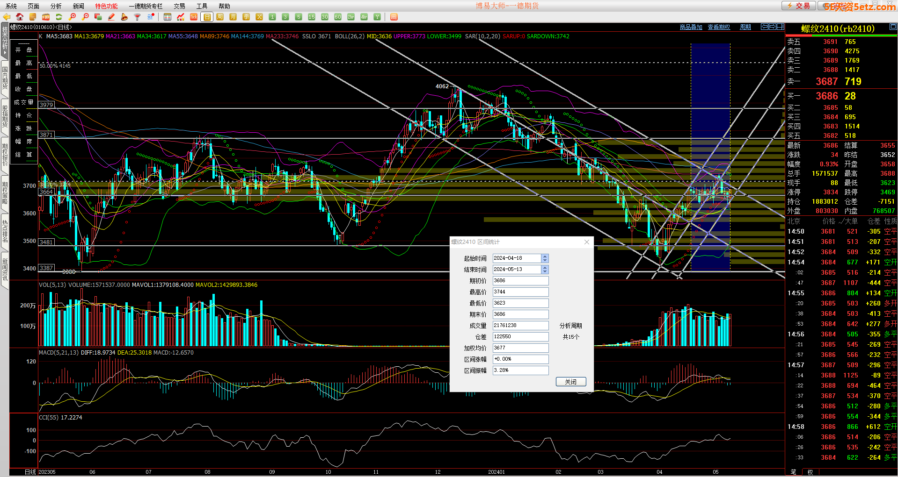The image size is (898, 477).
Task: Select the yearly Y period icon
Action: click(x=377, y=17)
